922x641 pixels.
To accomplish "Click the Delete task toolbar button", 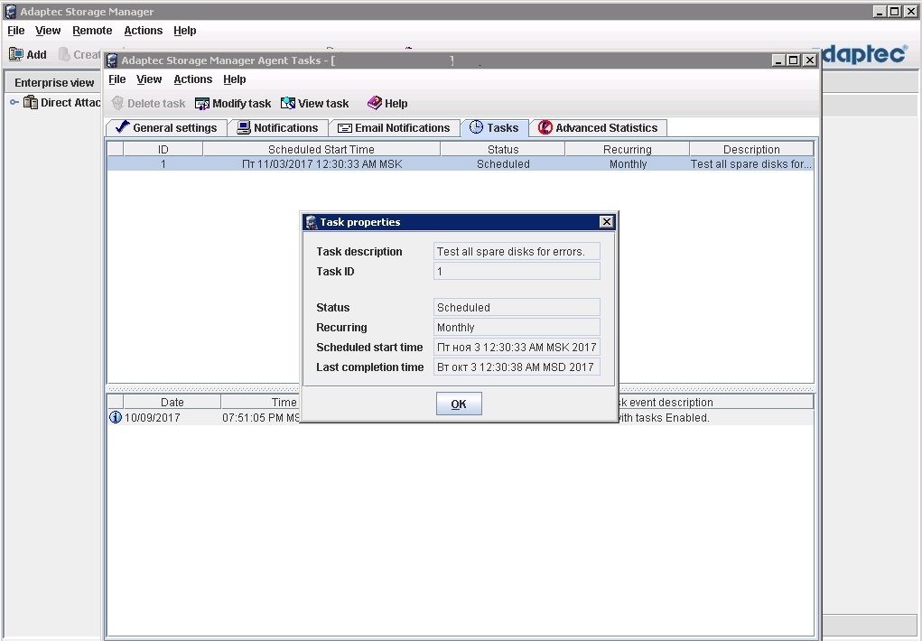I will tap(148, 104).
